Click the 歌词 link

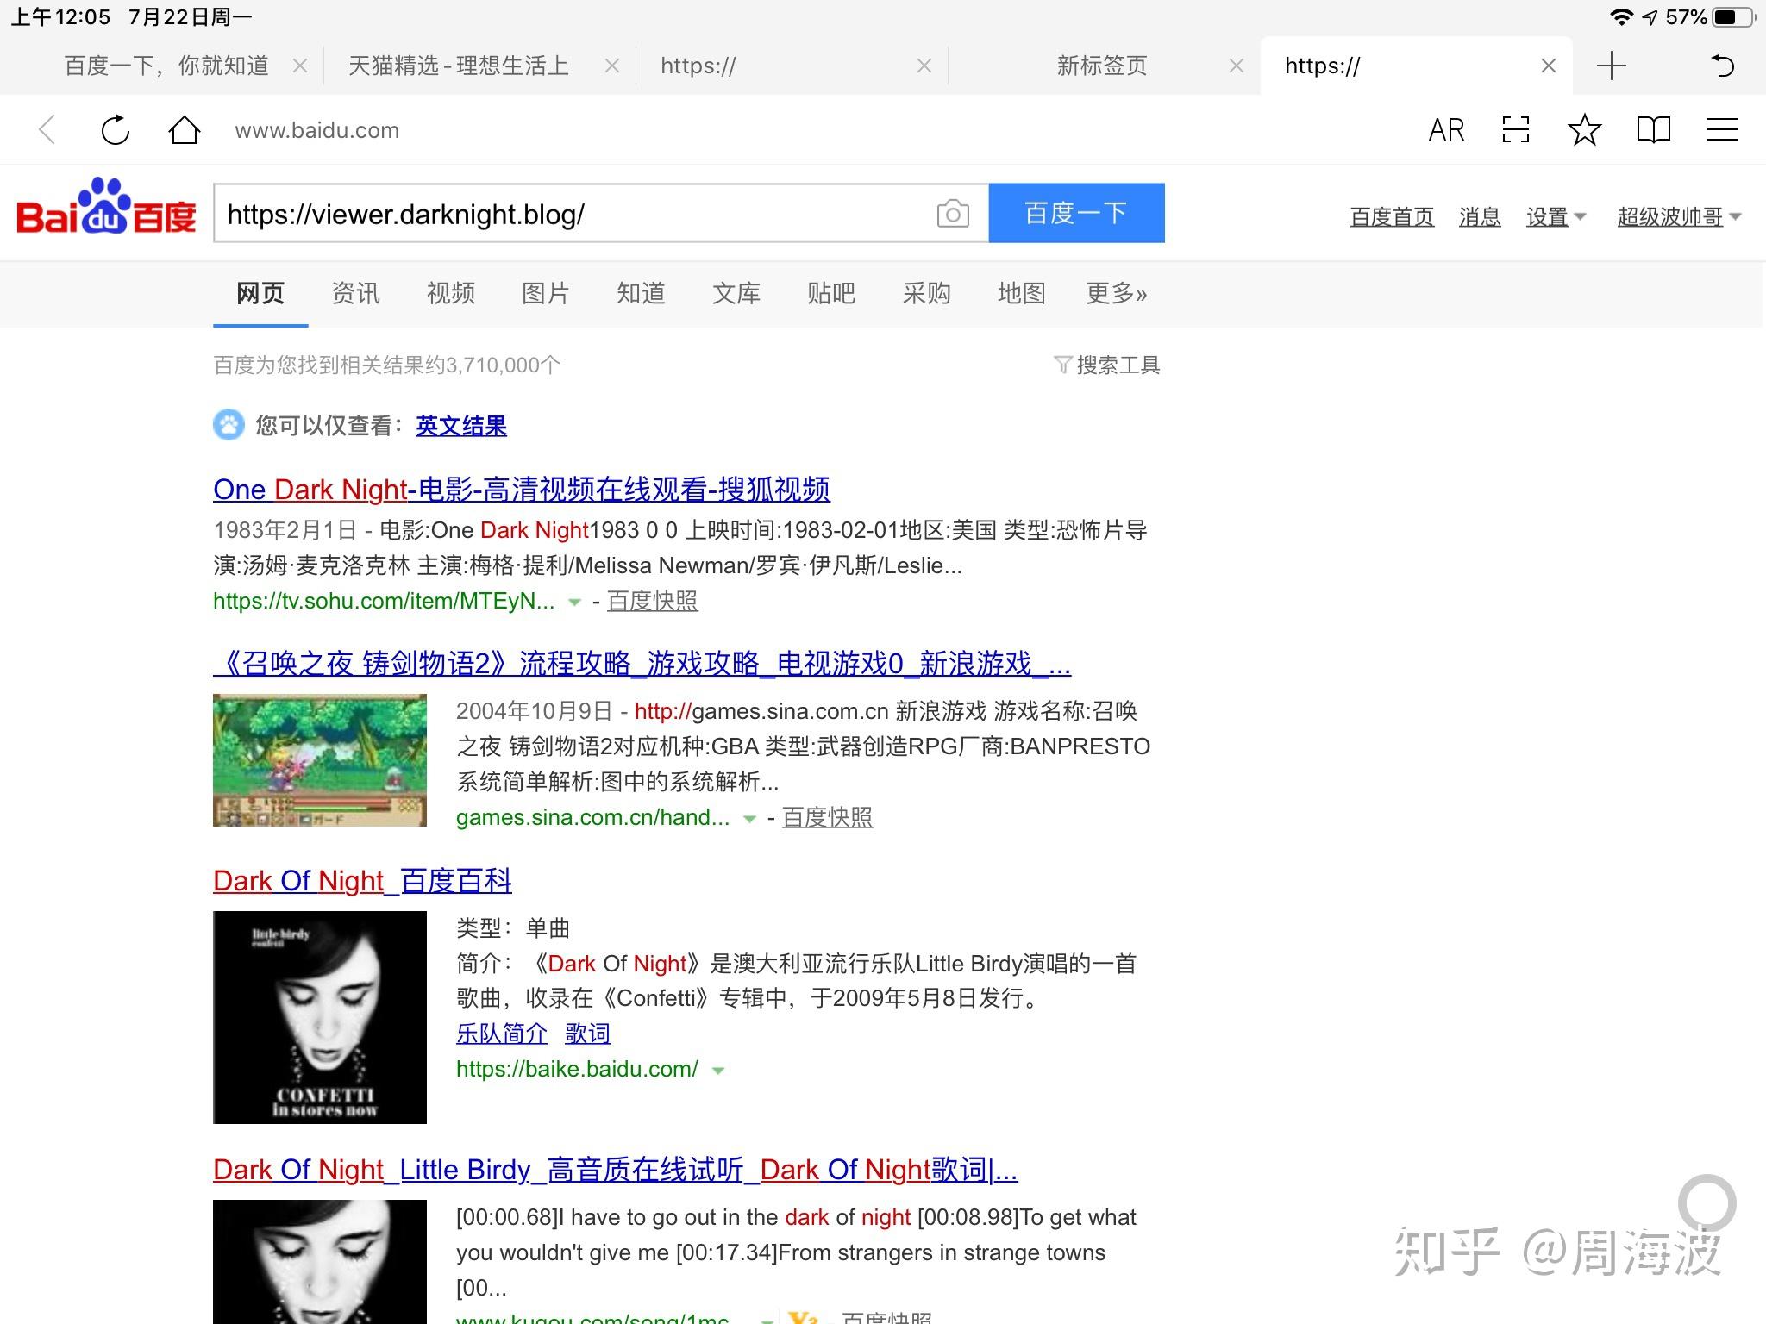(x=587, y=1033)
